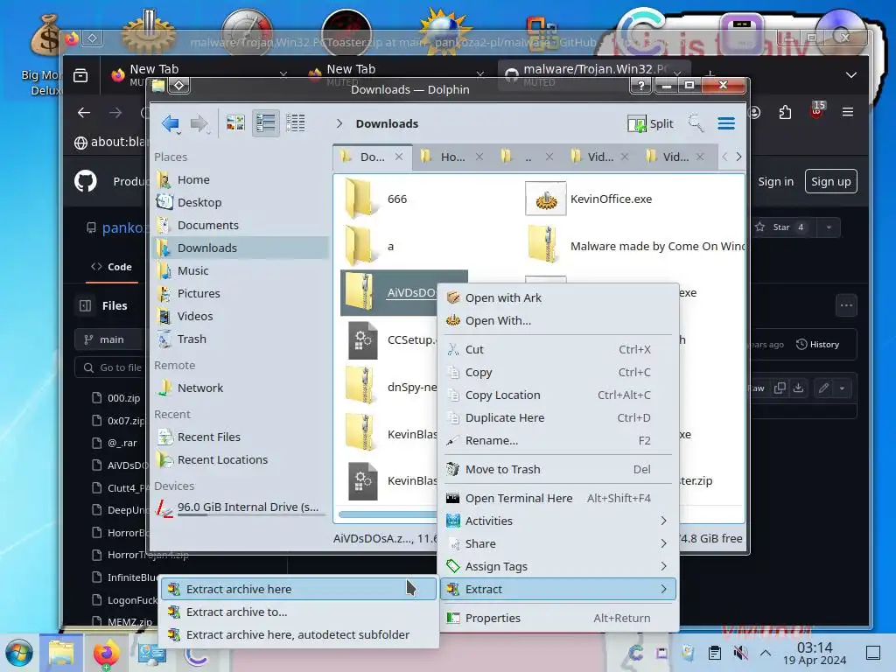Select the 666 folder icon
The width and height of the screenshot is (896, 672).
361,199
